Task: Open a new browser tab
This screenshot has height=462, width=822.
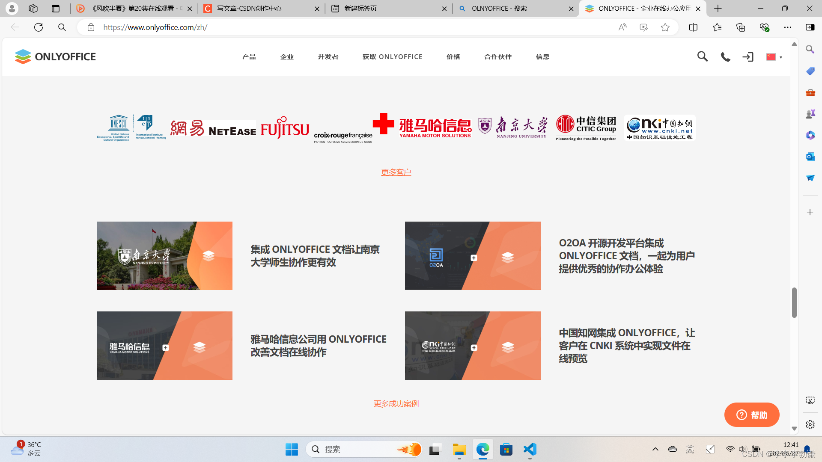Action: click(x=718, y=9)
